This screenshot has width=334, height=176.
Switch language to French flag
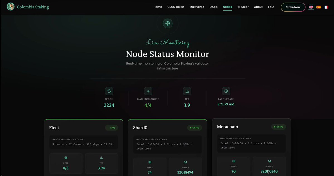pos(326,7)
